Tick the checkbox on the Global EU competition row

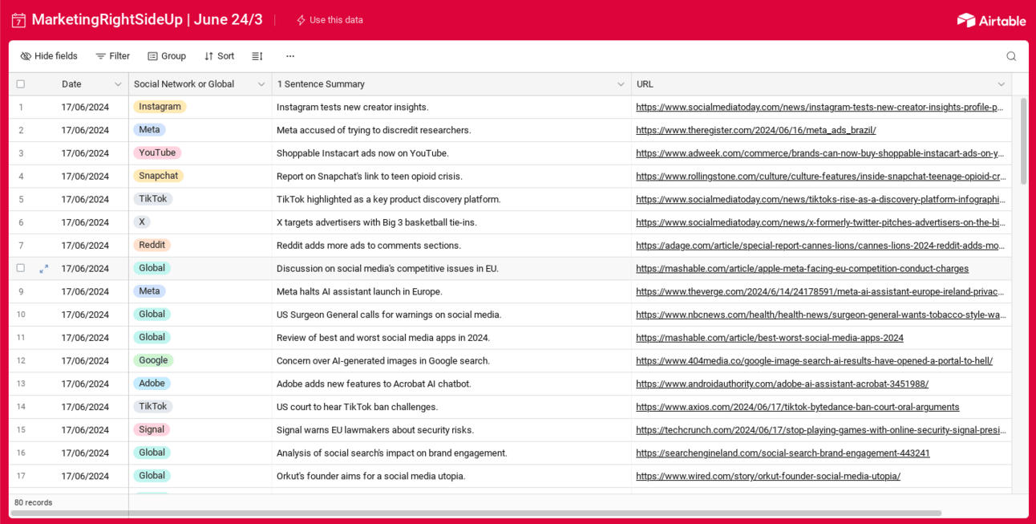click(x=21, y=268)
